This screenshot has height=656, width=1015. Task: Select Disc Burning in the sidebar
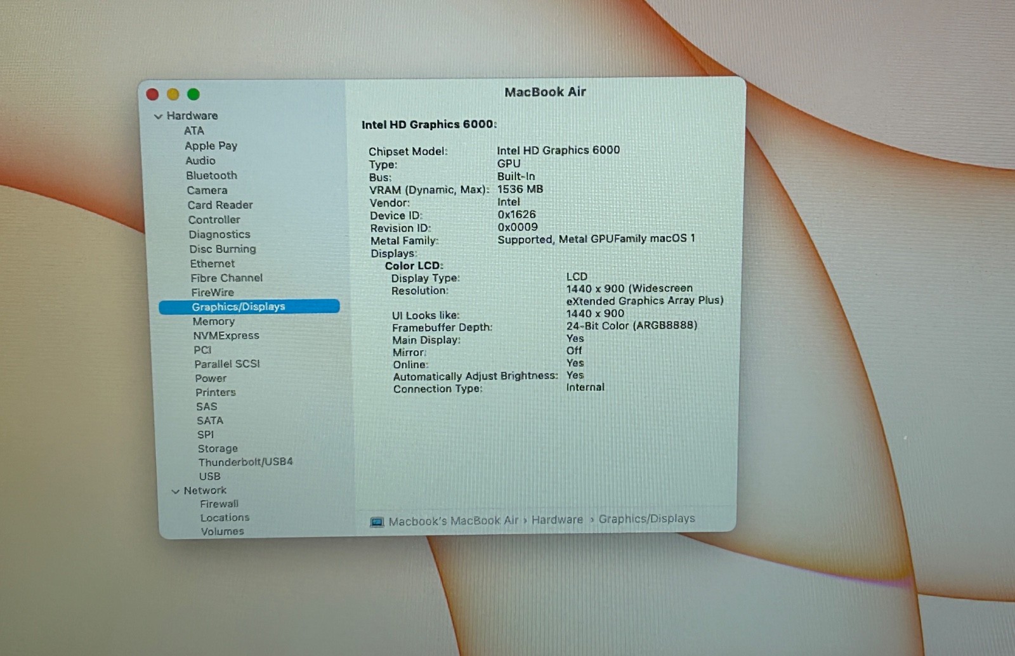click(x=223, y=249)
